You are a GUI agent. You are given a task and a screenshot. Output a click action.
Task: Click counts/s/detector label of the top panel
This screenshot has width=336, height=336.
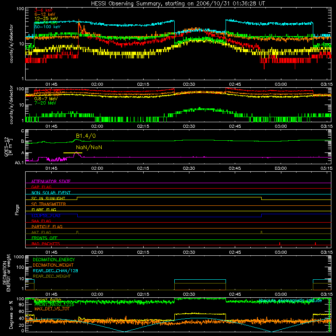click(11, 44)
